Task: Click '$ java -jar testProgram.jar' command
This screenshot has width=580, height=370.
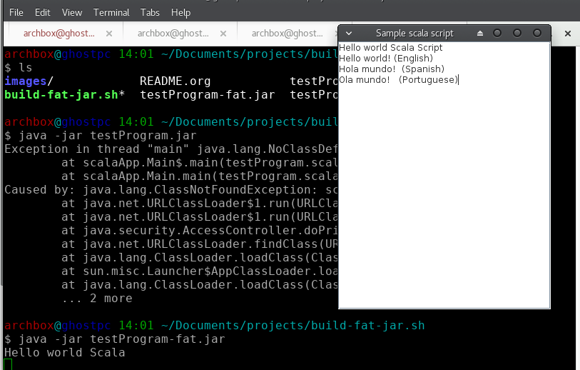Action: pos(101,136)
